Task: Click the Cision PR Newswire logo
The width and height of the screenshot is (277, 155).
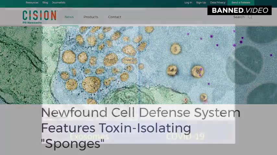Action: 39,17
